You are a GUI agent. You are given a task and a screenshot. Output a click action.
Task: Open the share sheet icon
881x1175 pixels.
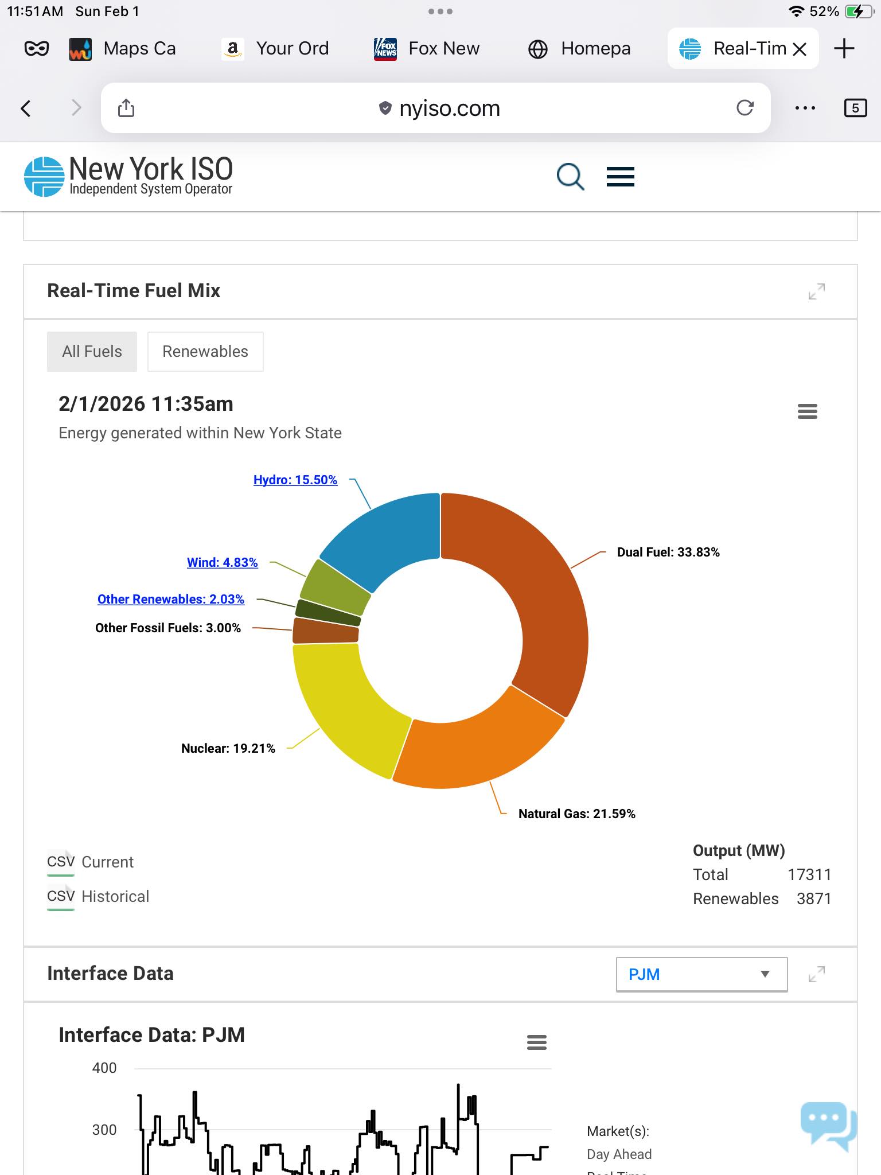[x=126, y=107]
